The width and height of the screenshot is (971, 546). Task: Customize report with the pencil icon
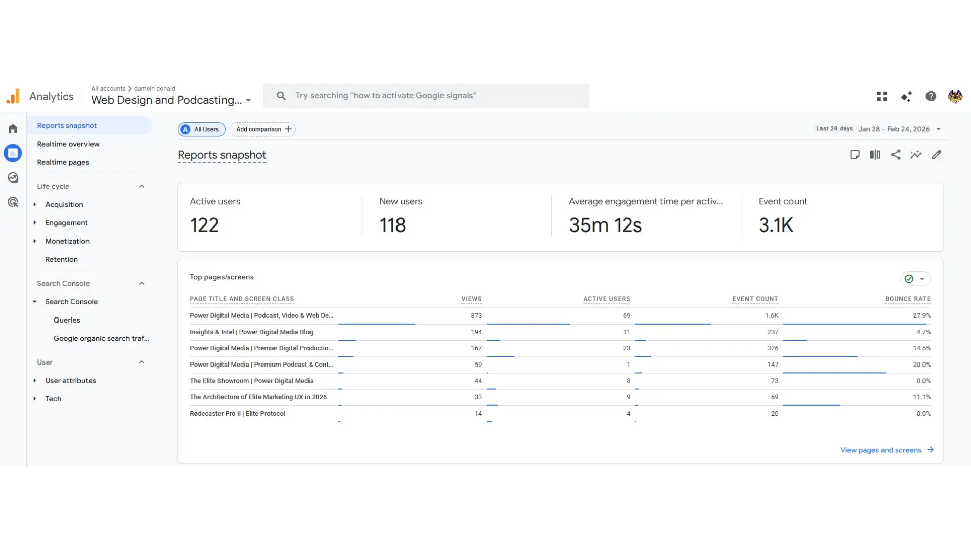(x=936, y=154)
